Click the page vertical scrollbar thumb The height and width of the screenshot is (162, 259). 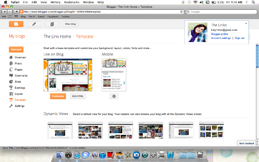257,56
